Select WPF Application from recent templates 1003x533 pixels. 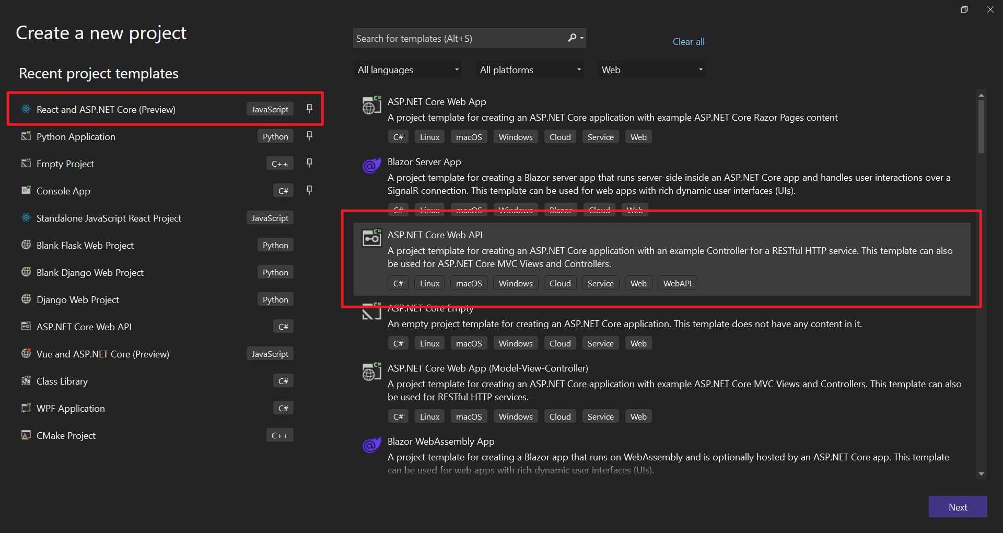pos(71,408)
